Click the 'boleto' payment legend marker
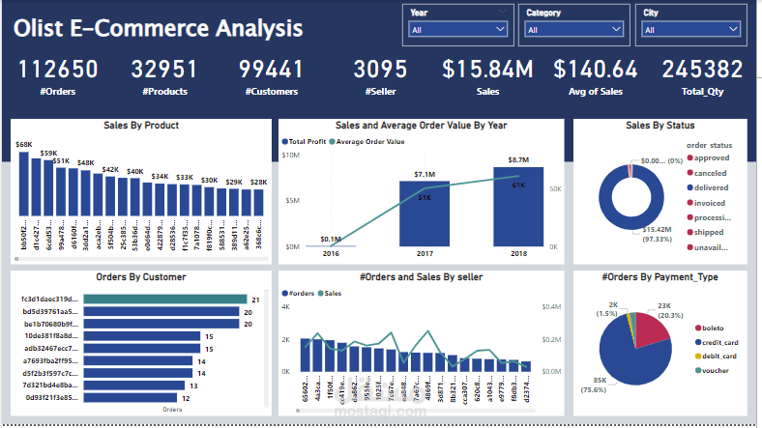Screen dimensions: 762x428 click(x=698, y=328)
